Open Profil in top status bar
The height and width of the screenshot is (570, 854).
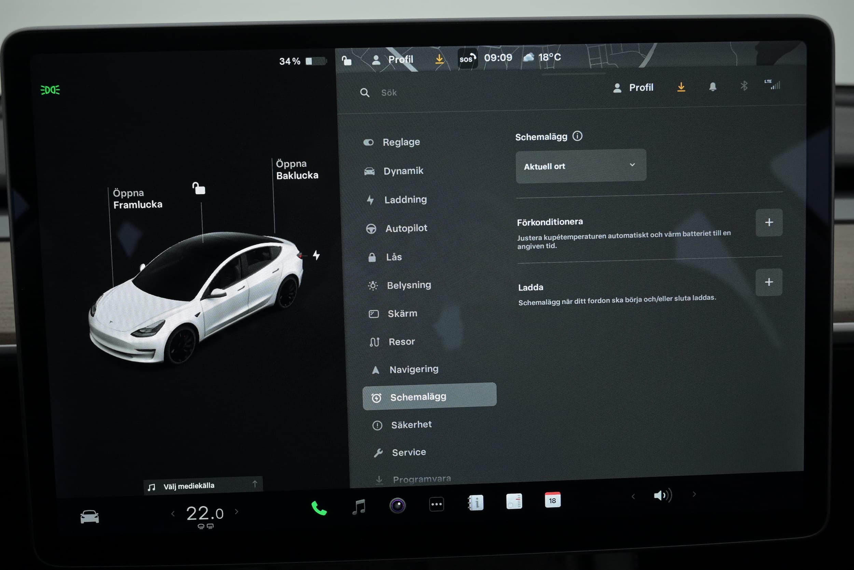pos(393,59)
